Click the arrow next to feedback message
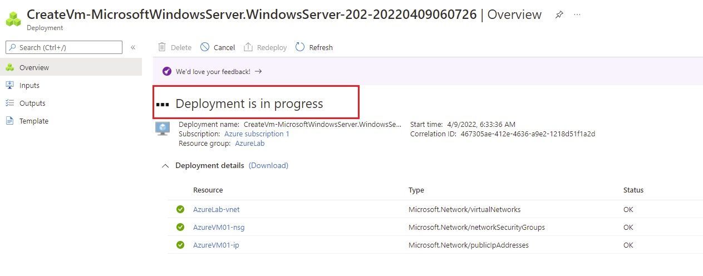The height and width of the screenshot is (276, 703). (258, 71)
